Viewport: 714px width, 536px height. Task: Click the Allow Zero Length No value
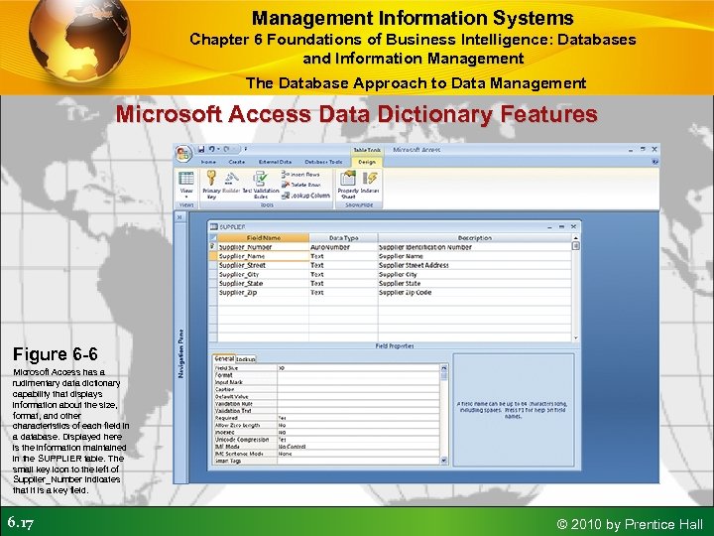click(358, 425)
